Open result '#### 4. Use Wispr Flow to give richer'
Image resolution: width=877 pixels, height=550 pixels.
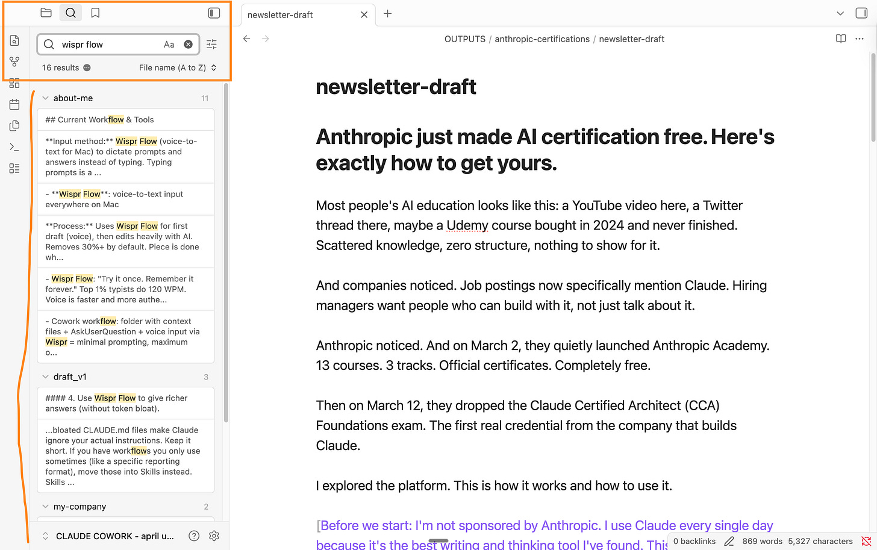tap(126, 403)
